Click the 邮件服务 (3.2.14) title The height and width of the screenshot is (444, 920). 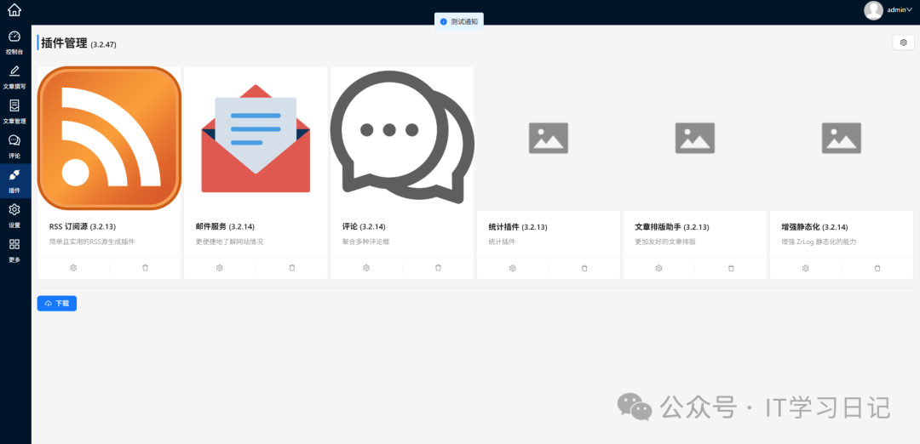[x=225, y=227]
